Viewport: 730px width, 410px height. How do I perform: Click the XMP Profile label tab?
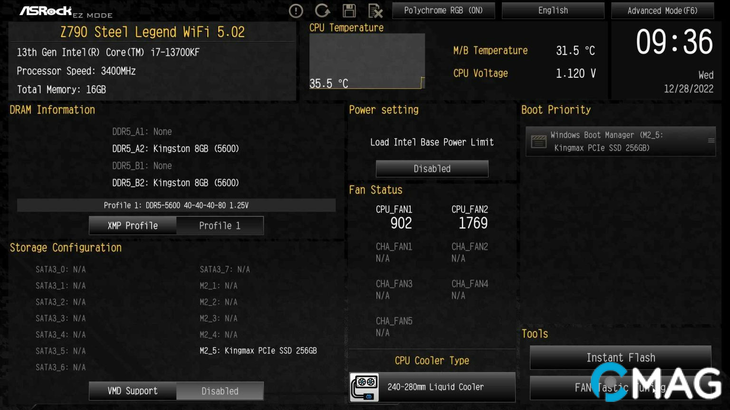tap(133, 225)
